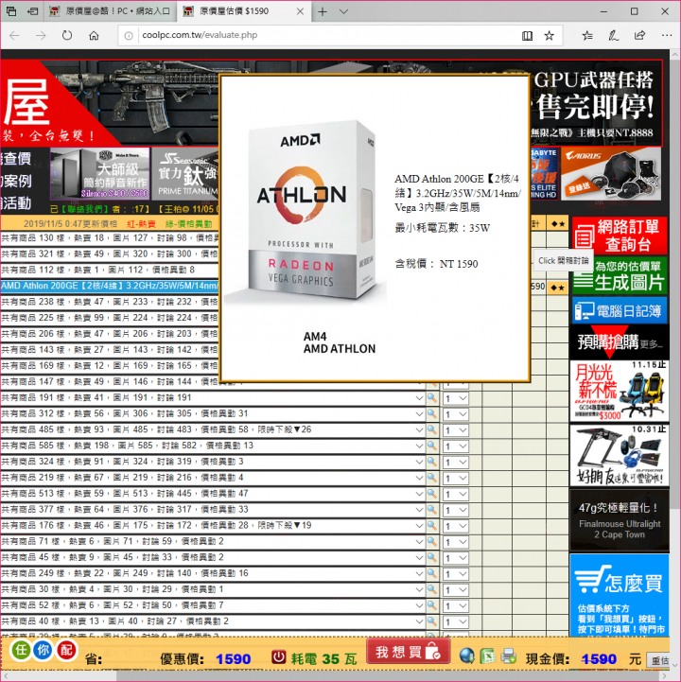Go back using the browser back arrow
Image resolution: width=681 pixels, height=682 pixels.
[x=14, y=35]
